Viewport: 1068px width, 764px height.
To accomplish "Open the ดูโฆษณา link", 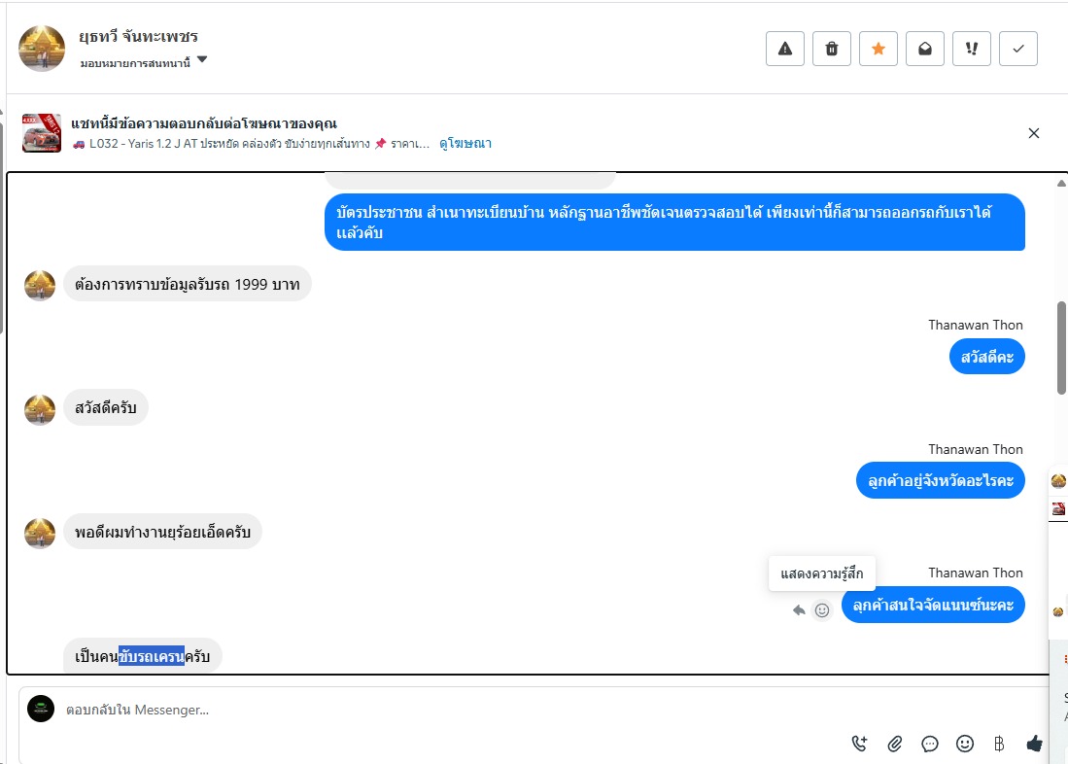I will 465,143.
